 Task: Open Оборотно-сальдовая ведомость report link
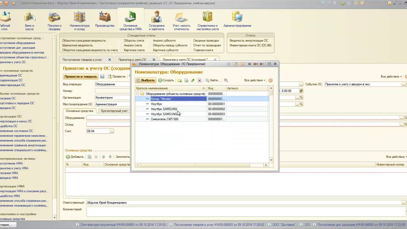(84, 41)
